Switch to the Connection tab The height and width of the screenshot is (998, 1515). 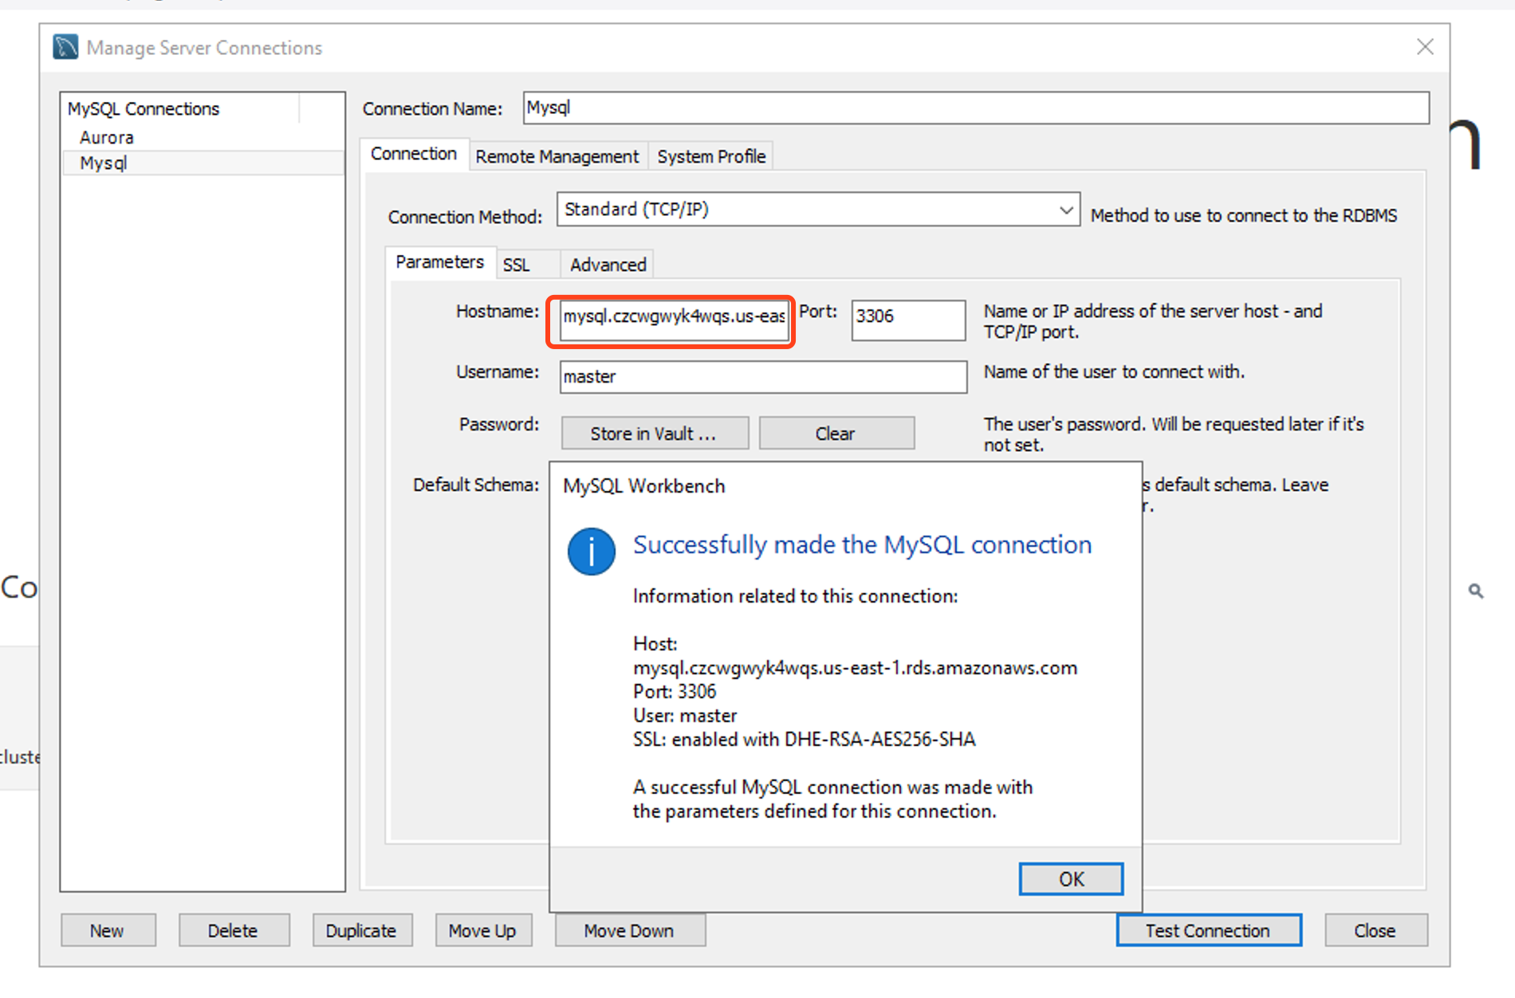413,154
